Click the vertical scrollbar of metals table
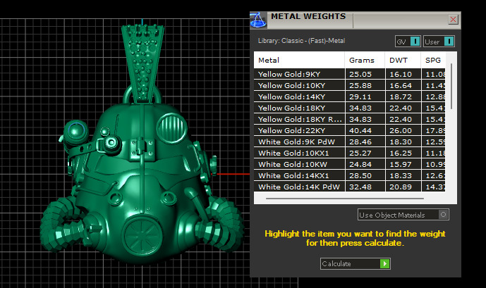This screenshot has width=486, height=288. (x=451, y=86)
